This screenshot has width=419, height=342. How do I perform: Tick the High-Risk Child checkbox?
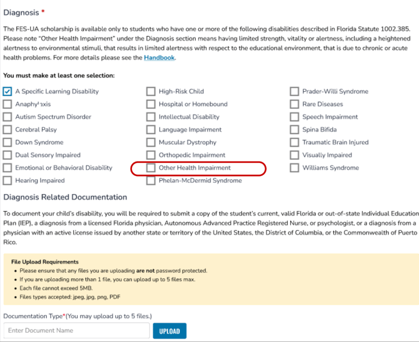point(151,92)
